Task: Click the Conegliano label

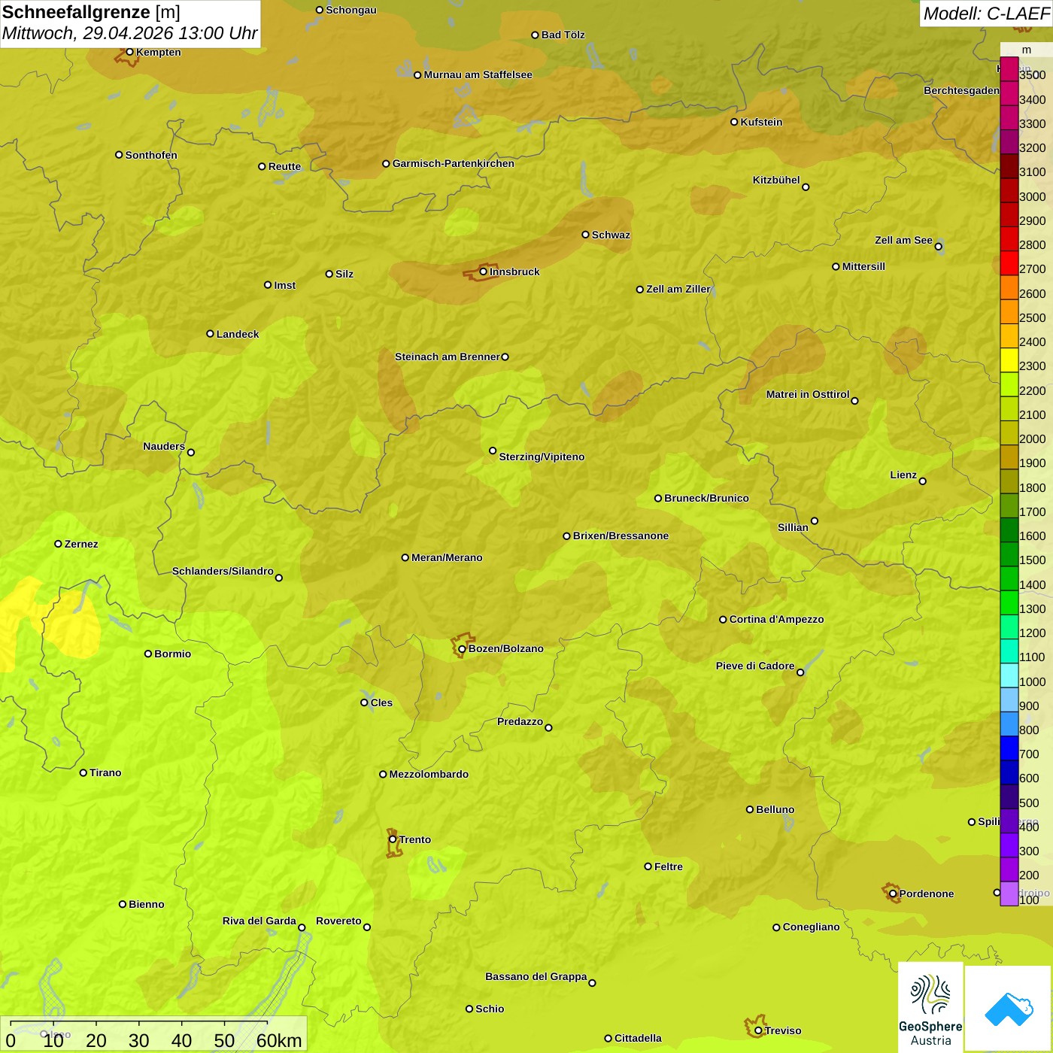Action: point(811,927)
